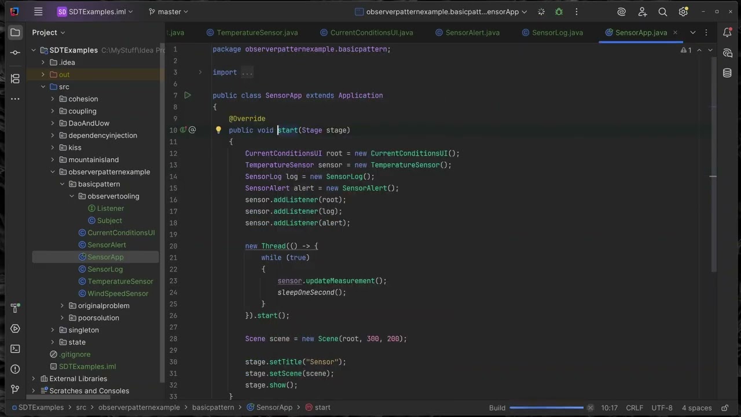Open Search Everywhere magnifier

[x=663, y=12]
